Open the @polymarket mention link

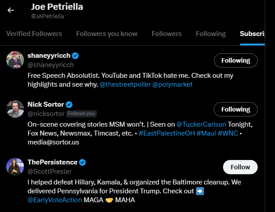pyautogui.click(x=172, y=84)
